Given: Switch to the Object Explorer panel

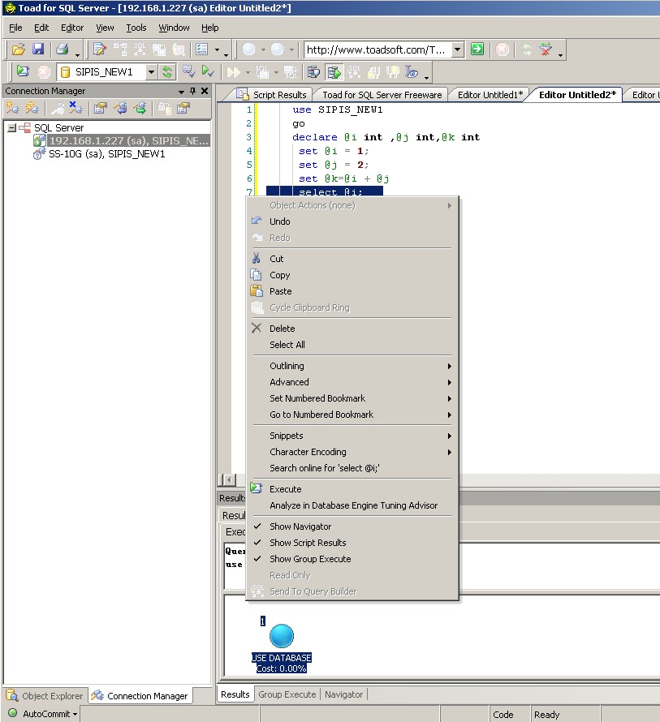Looking at the screenshot, I should (45, 695).
